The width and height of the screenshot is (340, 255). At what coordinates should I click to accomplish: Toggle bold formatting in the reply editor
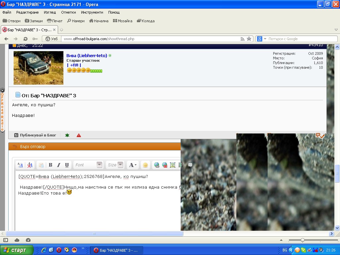point(50,165)
